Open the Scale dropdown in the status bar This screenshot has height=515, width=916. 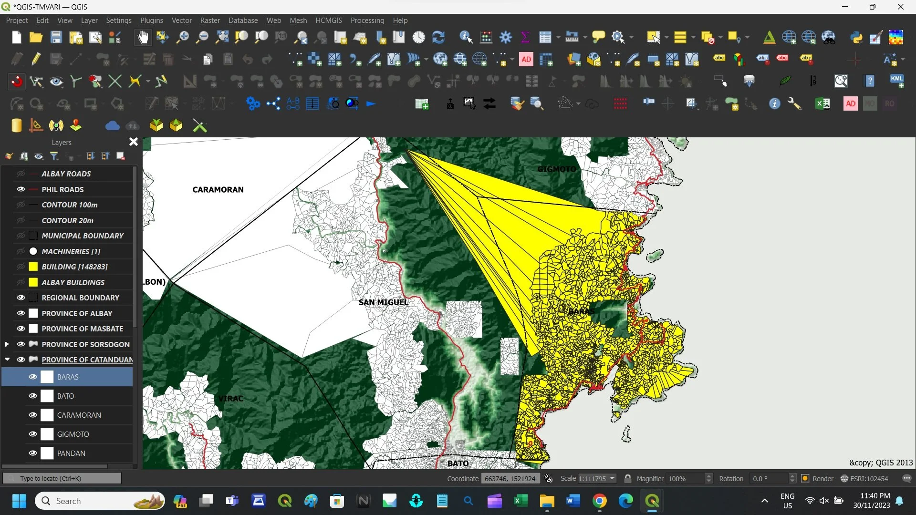[x=613, y=478]
